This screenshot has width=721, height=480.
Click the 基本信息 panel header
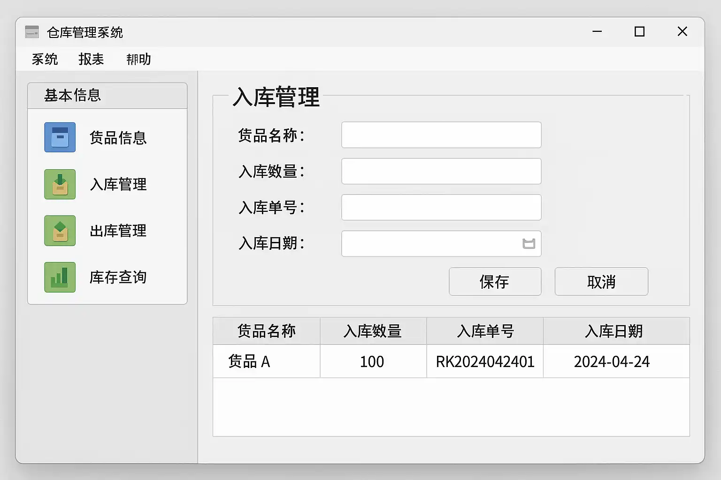tap(107, 96)
